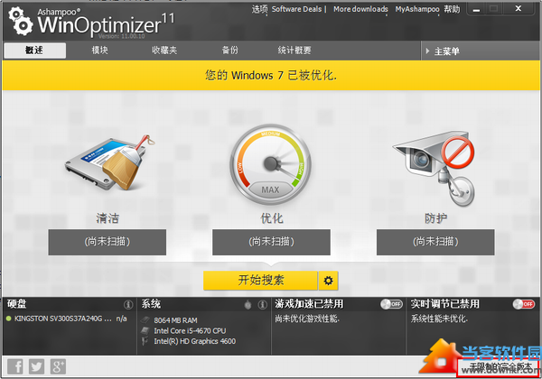Click the security camera protection icon

pyautogui.click(x=435, y=168)
